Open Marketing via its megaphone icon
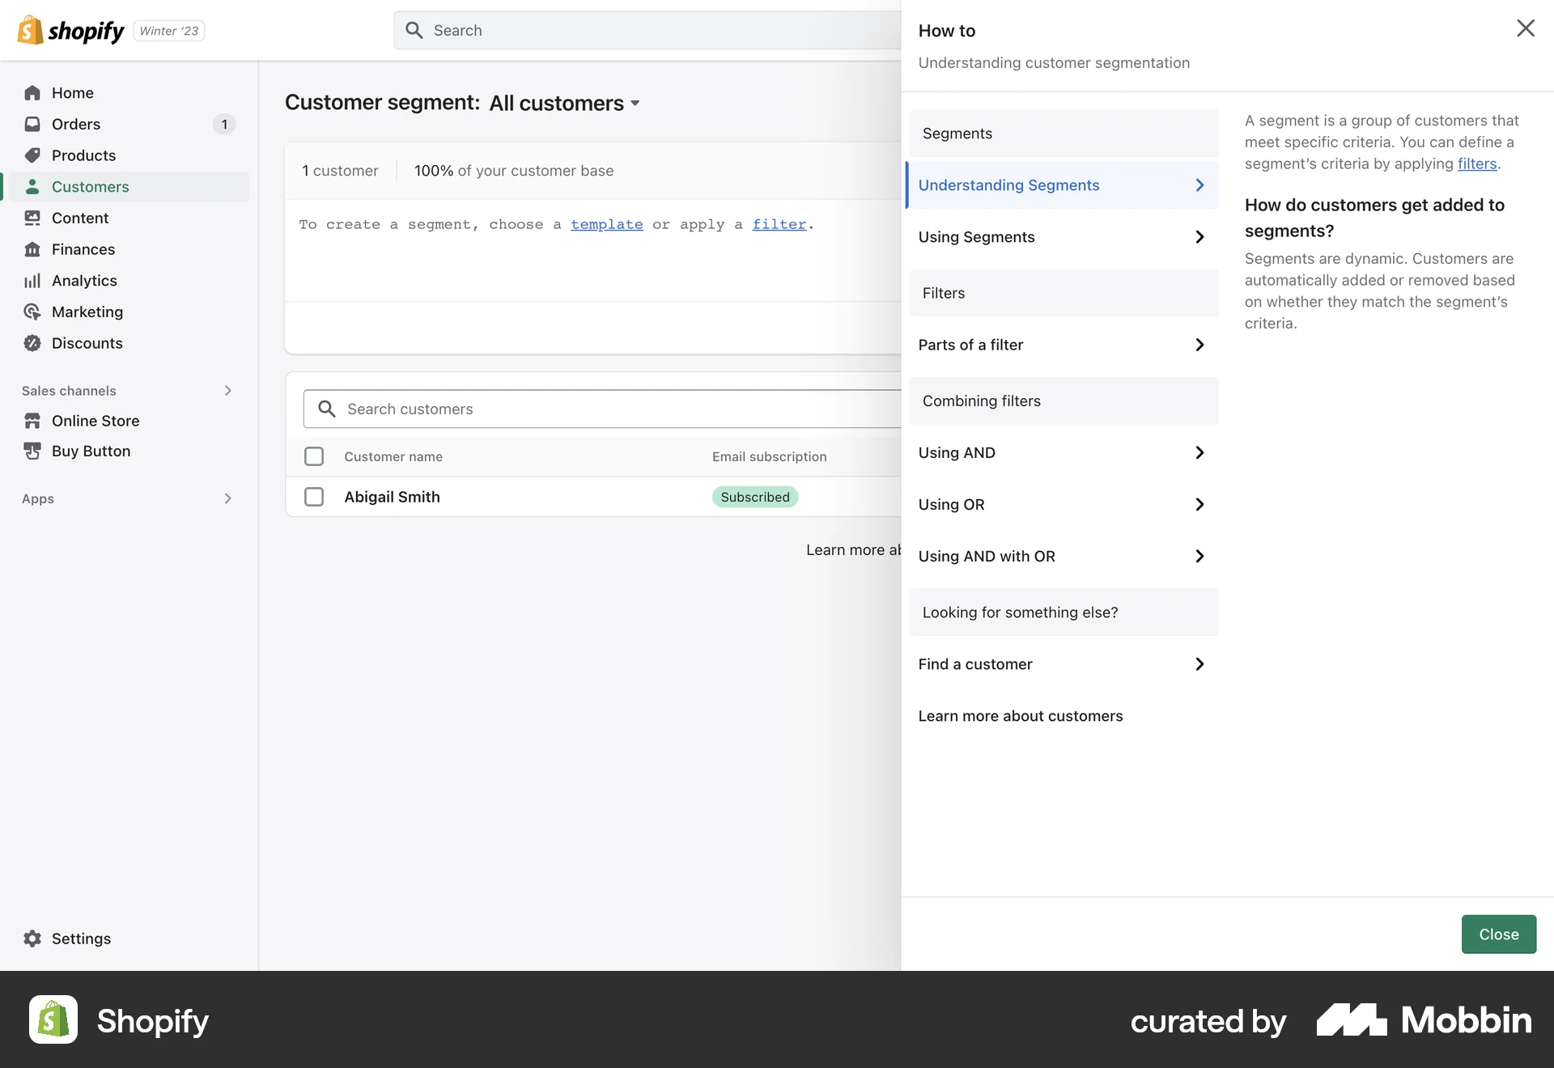This screenshot has height=1068, width=1554. [32, 311]
